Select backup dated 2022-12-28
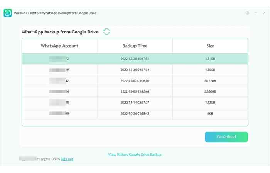Viewport: 270px width, 173px height. [135, 59]
